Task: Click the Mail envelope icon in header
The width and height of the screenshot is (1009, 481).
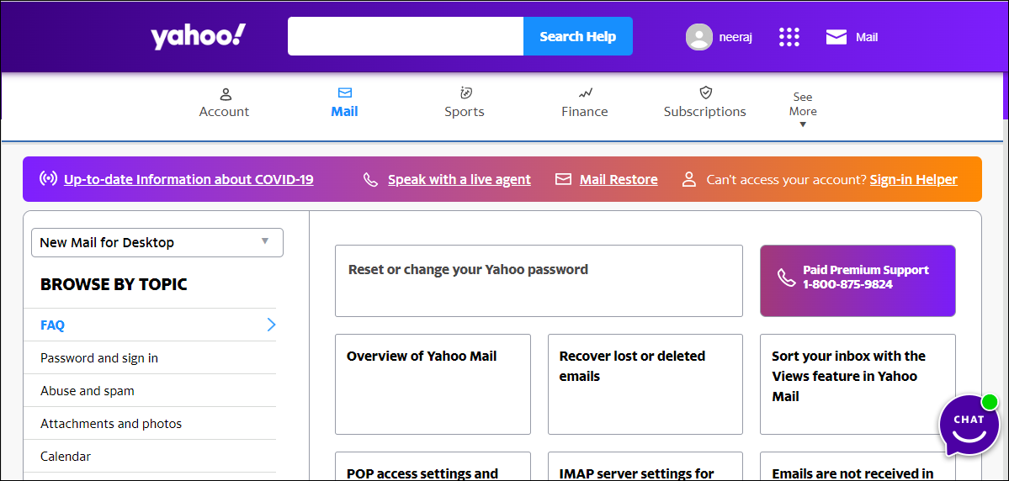Action: pyautogui.click(x=836, y=37)
